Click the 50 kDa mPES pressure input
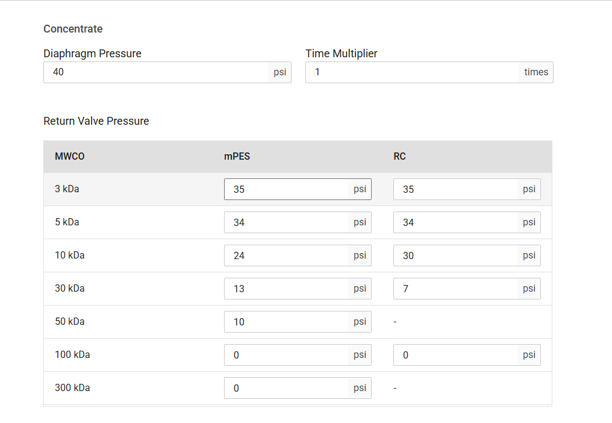Image resolution: width=612 pixels, height=423 pixels. (x=286, y=322)
